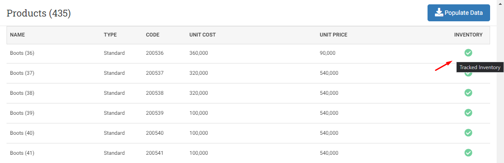
Task: Select product code 200538
Action: (155, 93)
